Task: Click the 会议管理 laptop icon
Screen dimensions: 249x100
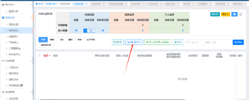Action: pos(3,92)
